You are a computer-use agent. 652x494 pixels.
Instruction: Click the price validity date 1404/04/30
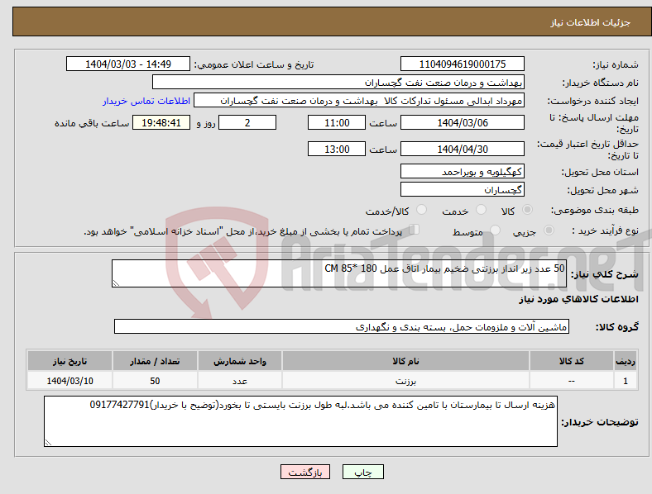pos(463,149)
